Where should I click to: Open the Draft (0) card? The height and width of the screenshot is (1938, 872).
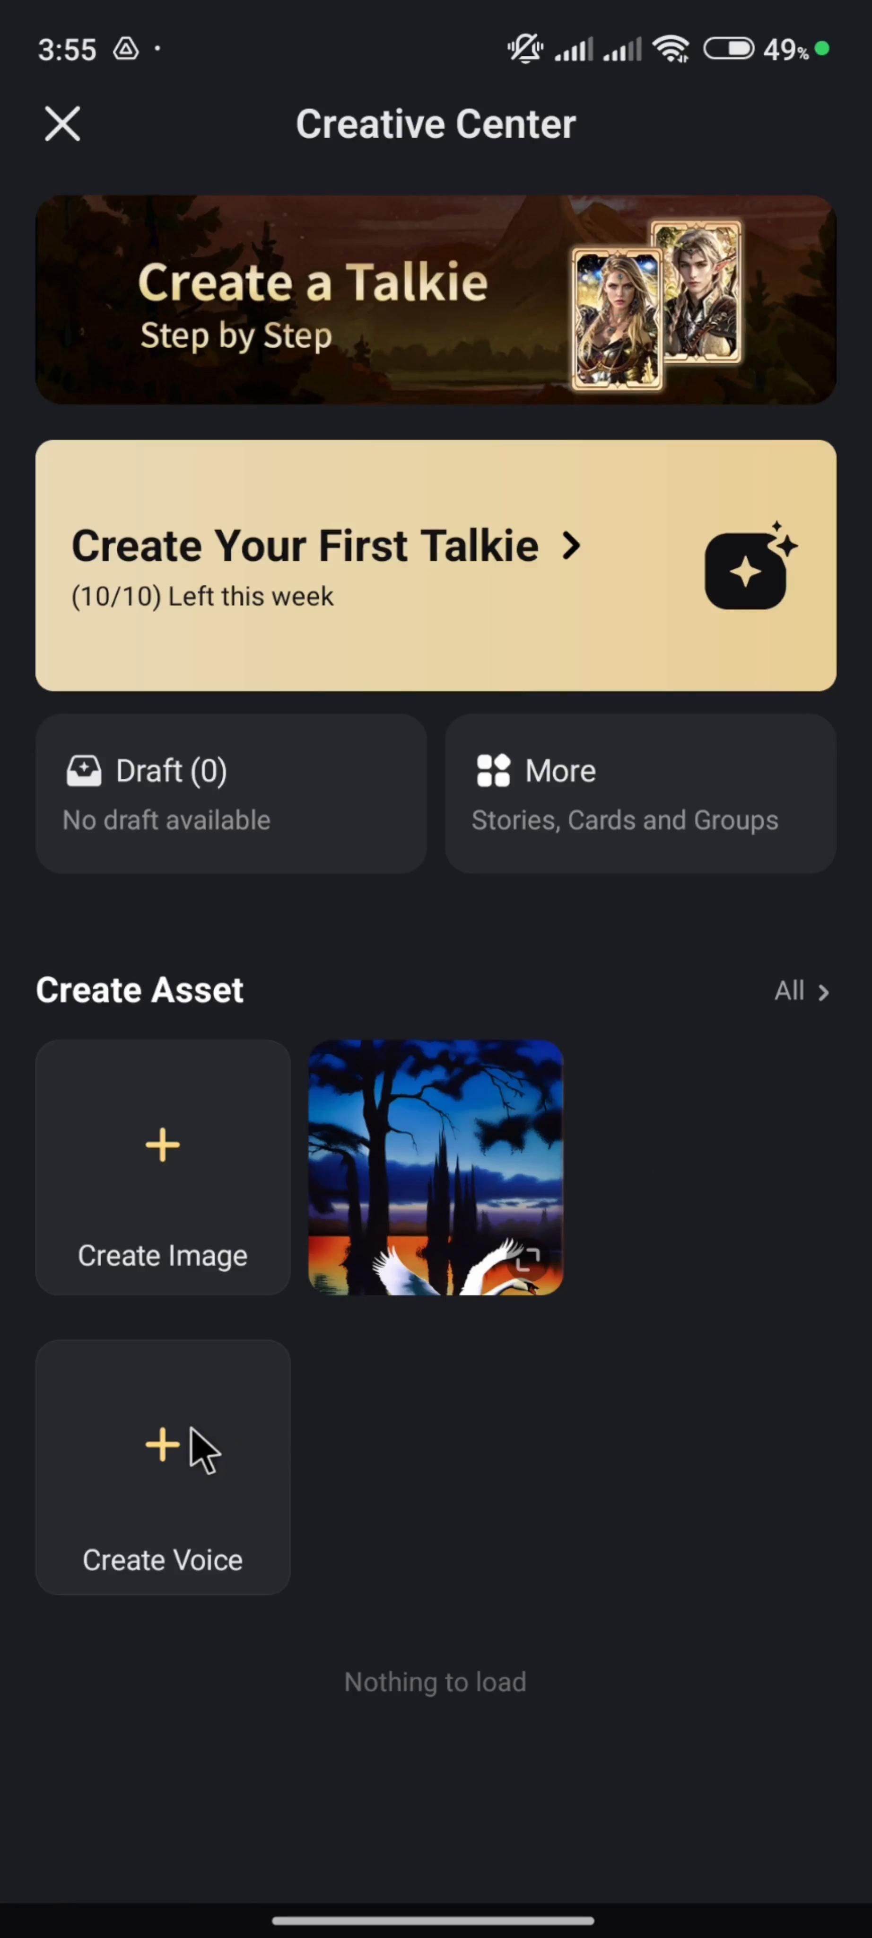pyautogui.click(x=231, y=794)
